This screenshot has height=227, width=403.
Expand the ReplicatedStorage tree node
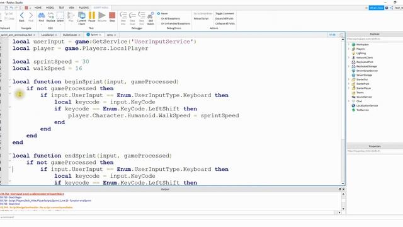pyautogui.click(x=349, y=66)
